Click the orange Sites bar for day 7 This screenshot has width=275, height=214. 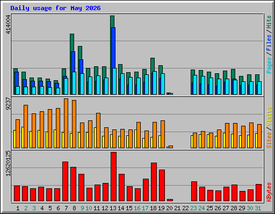coord(66,123)
